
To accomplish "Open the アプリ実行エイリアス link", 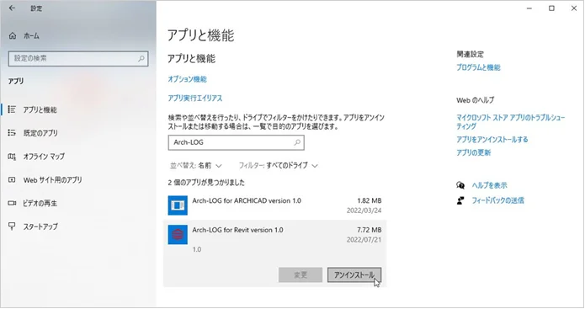I will tap(194, 99).
